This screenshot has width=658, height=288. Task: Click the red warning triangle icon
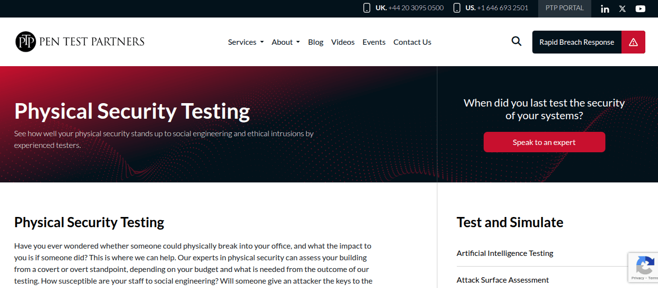633,42
